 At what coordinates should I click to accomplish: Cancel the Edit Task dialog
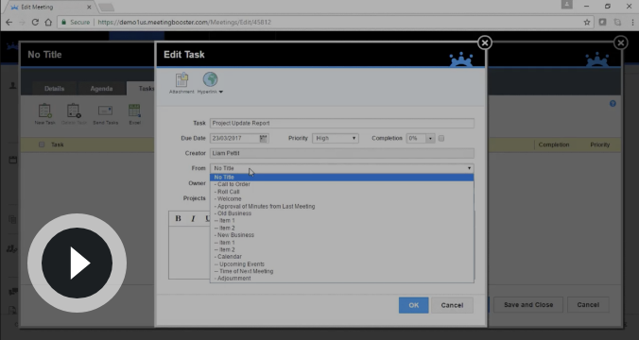(452, 305)
